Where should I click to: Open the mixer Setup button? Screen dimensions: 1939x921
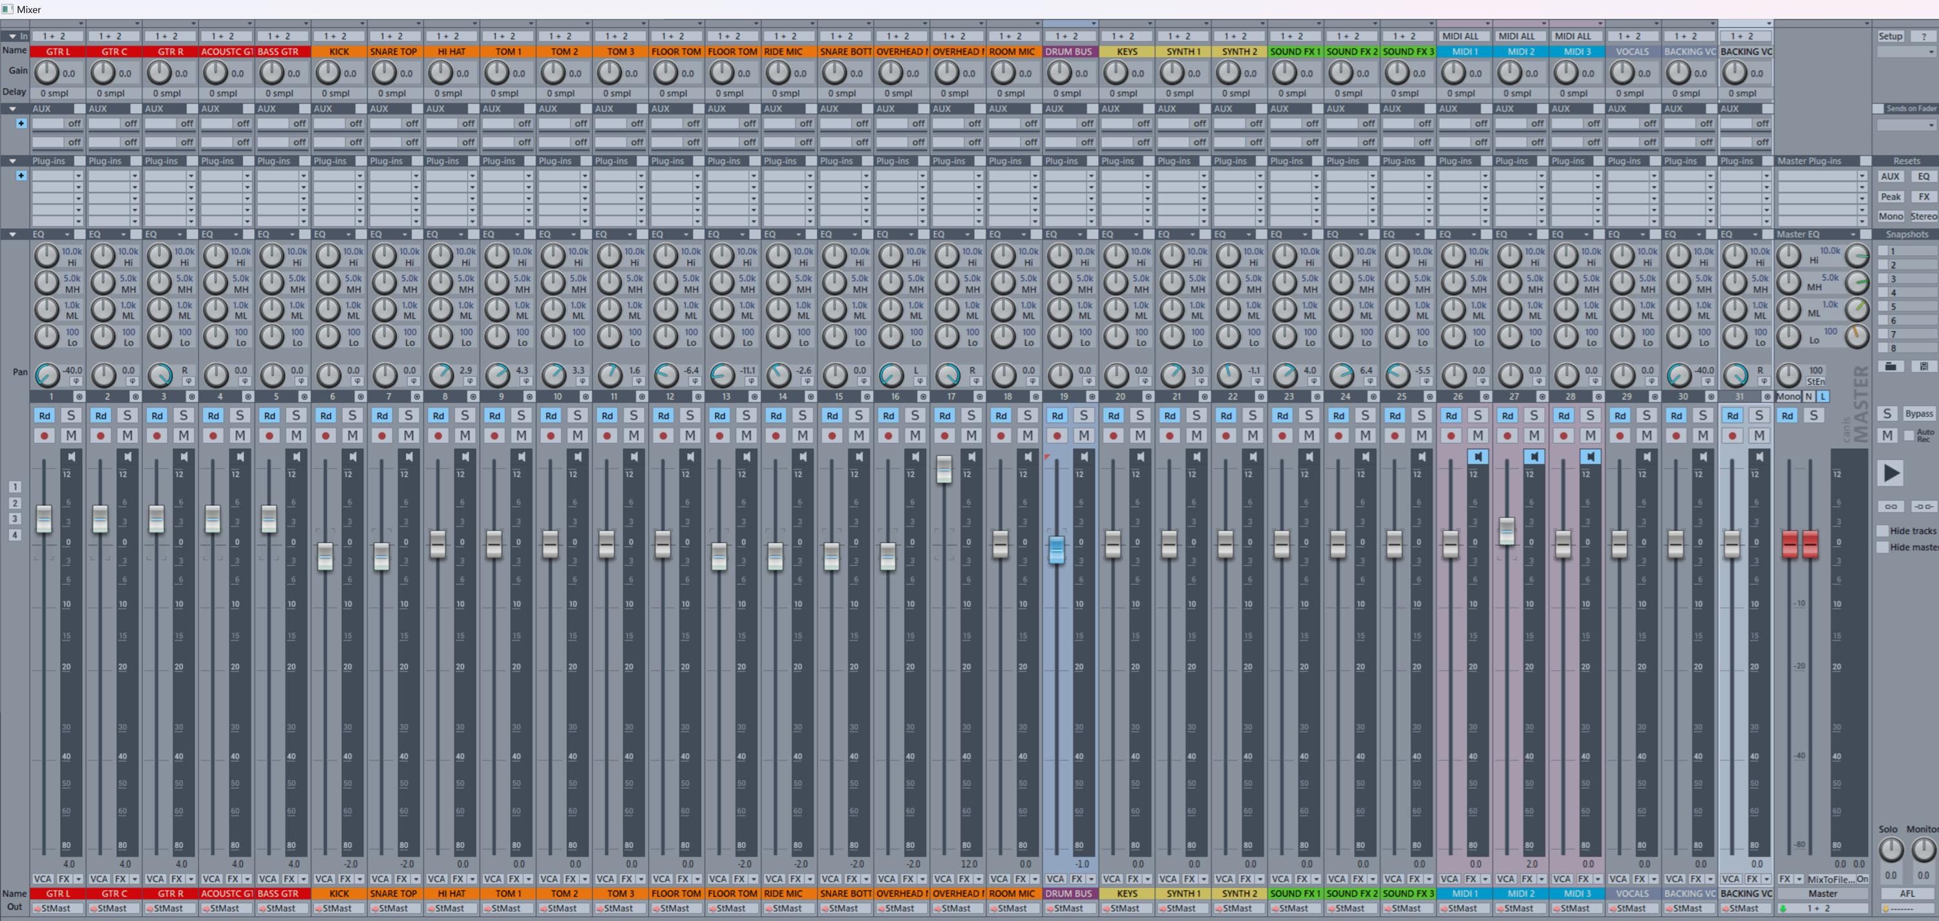(x=1891, y=37)
